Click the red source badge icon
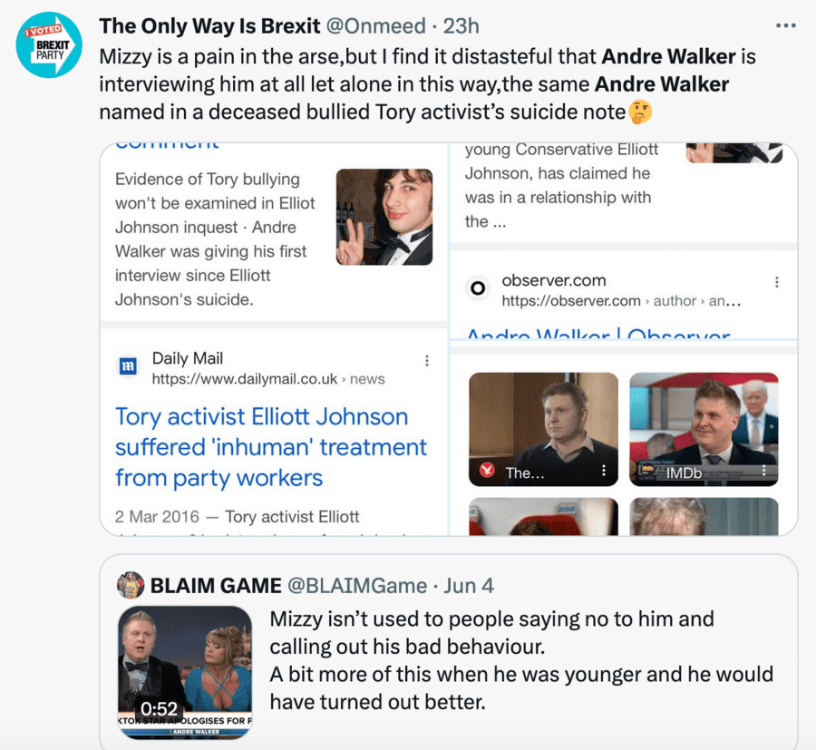The width and height of the screenshot is (816, 750). tap(487, 470)
